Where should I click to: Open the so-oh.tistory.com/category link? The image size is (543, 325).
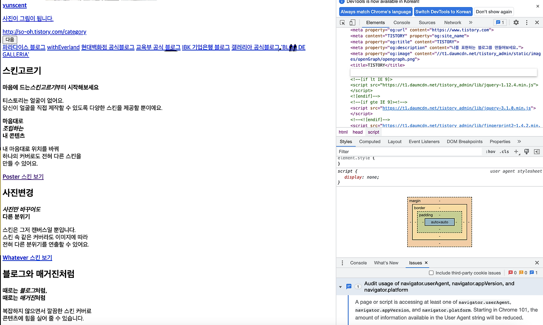[45, 32]
